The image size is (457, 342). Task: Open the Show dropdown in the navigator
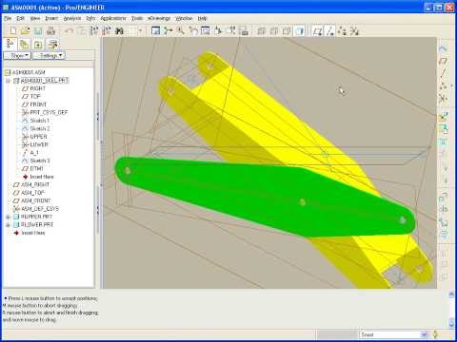pyautogui.click(x=17, y=56)
